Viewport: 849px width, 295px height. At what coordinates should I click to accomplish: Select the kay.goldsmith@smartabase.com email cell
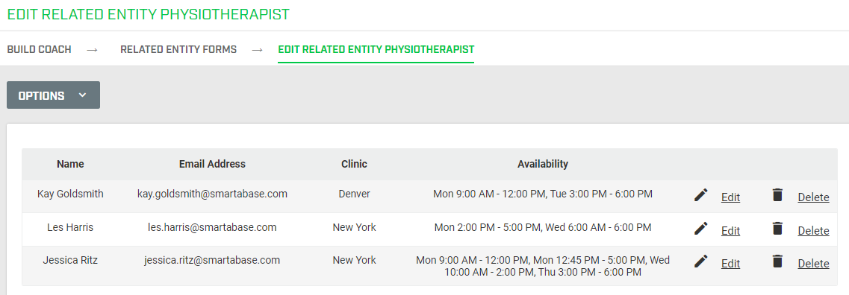tap(212, 194)
